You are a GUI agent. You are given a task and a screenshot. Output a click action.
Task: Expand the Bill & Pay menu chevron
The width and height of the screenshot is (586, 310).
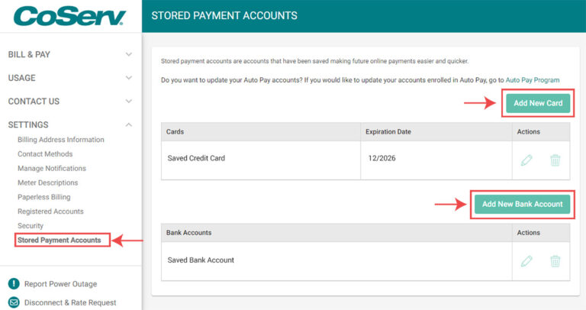pyautogui.click(x=128, y=55)
